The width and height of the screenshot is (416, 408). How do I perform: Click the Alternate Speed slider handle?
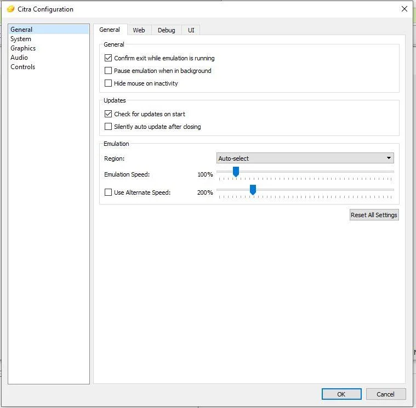click(253, 190)
